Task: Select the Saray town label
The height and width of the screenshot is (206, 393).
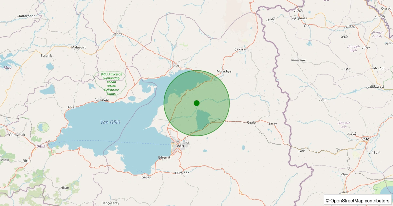Action: 272,124
